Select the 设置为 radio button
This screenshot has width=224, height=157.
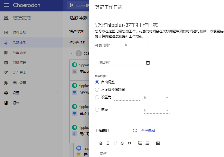pyautogui.click(x=97, y=97)
